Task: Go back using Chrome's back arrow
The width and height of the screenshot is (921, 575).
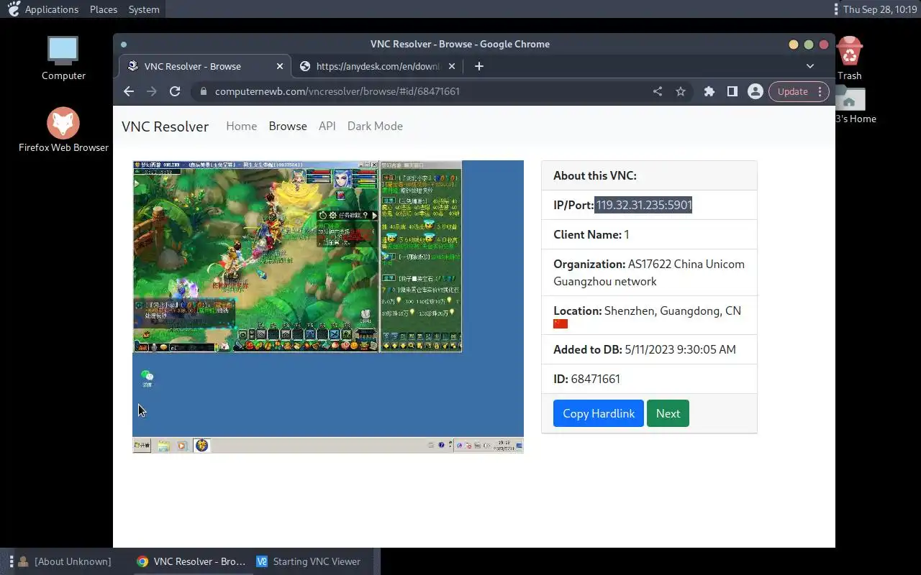Action: [x=129, y=91]
